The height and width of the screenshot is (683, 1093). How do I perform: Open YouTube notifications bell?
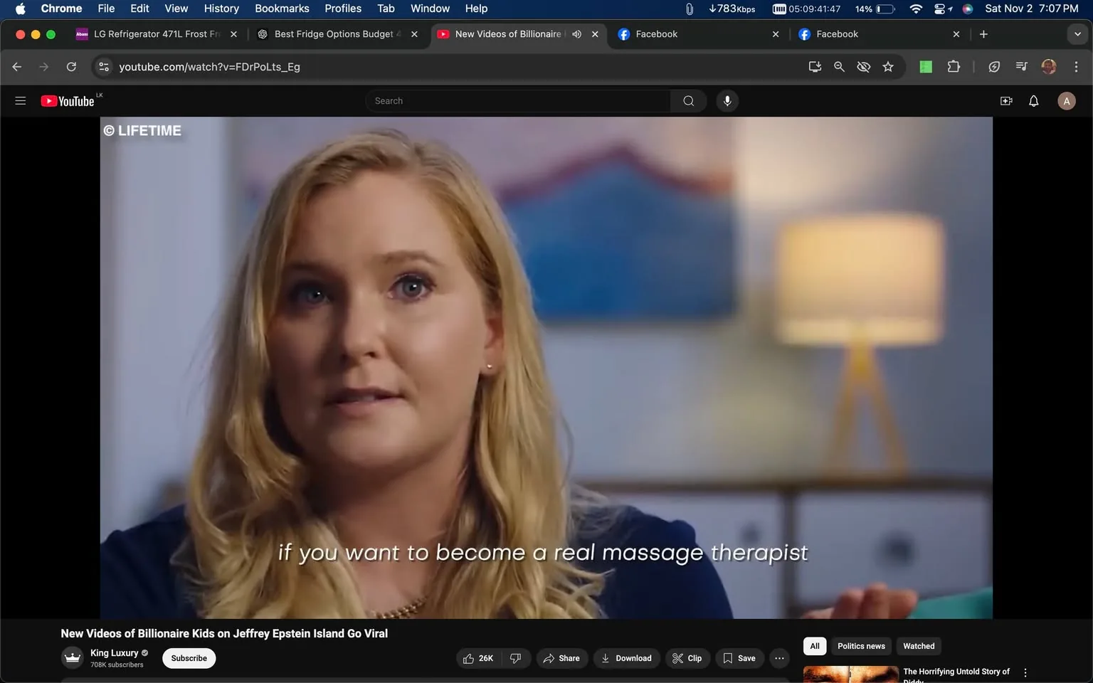pyautogui.click(x=1034, y=101)
